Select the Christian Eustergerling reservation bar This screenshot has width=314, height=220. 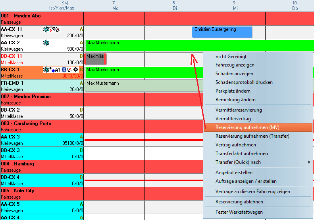(x=222, y=32)
